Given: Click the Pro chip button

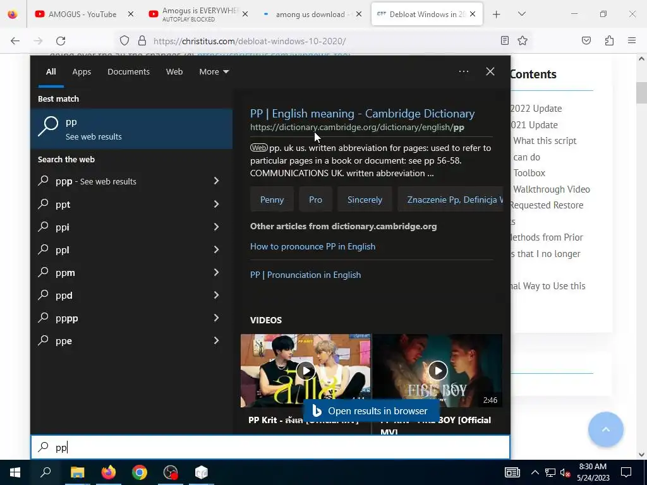Looking at the screenshot, I should point(315,200).
